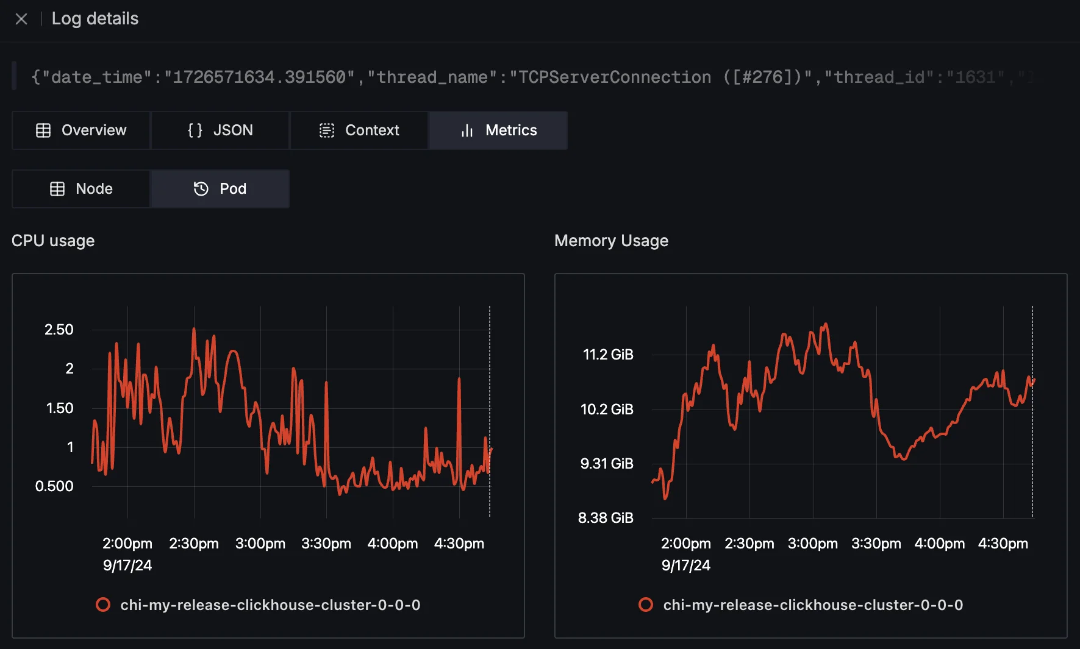Click the 0.500 CPU axis label

54,486
